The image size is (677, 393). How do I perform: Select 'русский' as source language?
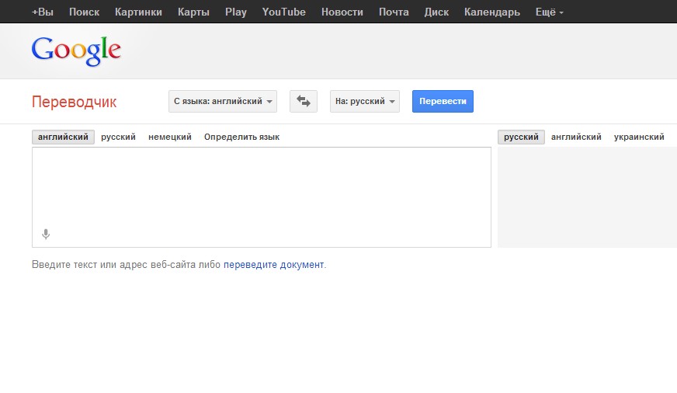pos(118,137)
